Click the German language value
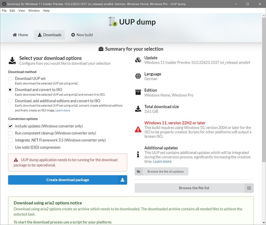This screenshot has width=266, height=225. point(151,79)
